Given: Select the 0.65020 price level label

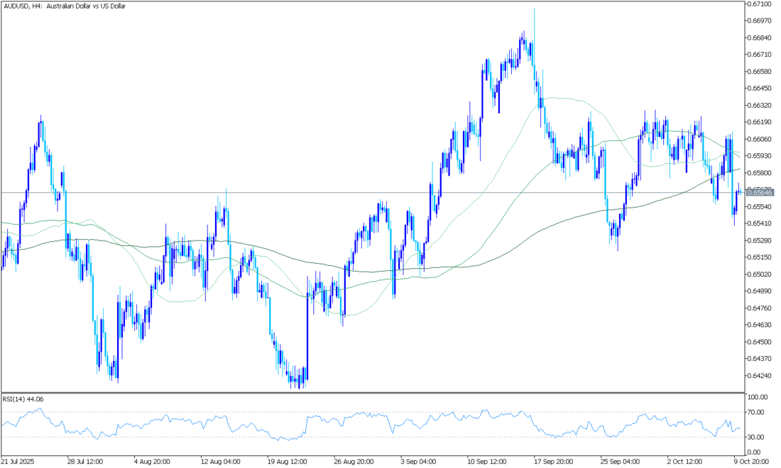Looking at the screenshot, I should point(760,274).
